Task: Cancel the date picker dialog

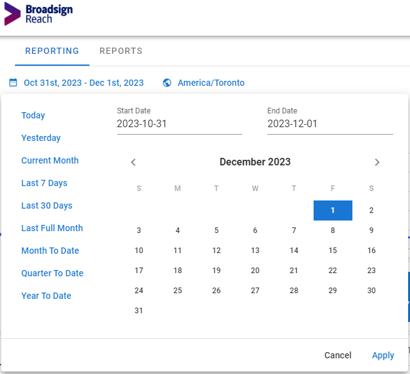Action: [x=338, y=355]
